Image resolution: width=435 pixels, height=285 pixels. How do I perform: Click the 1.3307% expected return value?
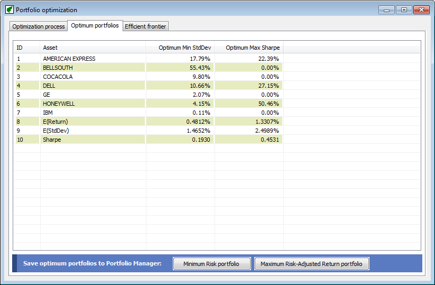pyautogui.click(x=267, y=122)
